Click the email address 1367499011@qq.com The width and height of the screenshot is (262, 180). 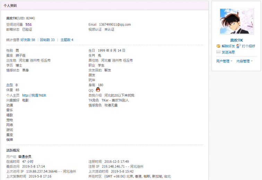(115, 25)
